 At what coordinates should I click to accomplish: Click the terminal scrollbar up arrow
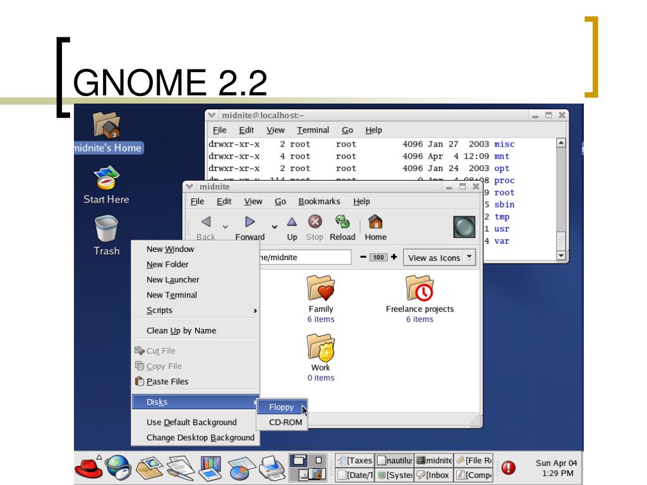(x=561, y=143)
